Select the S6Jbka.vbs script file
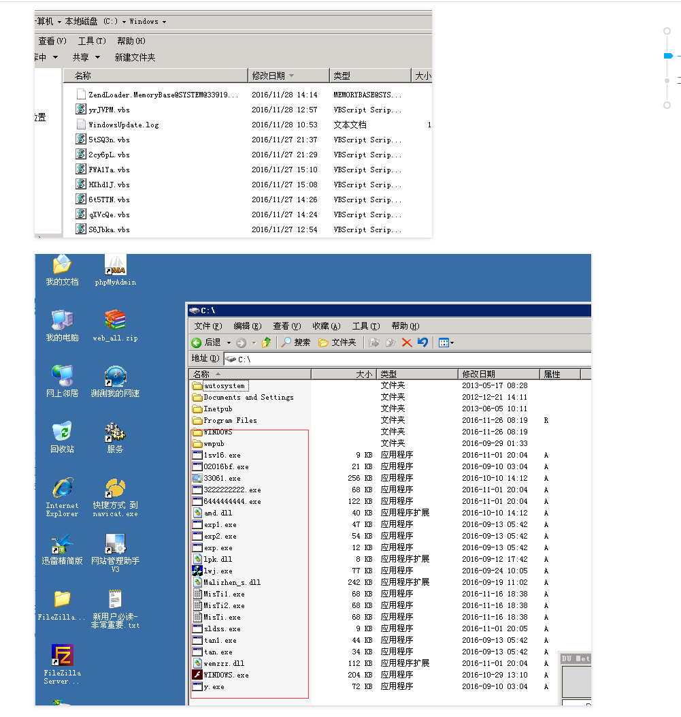This screenshot has height=717, width=681. (103, 229)
